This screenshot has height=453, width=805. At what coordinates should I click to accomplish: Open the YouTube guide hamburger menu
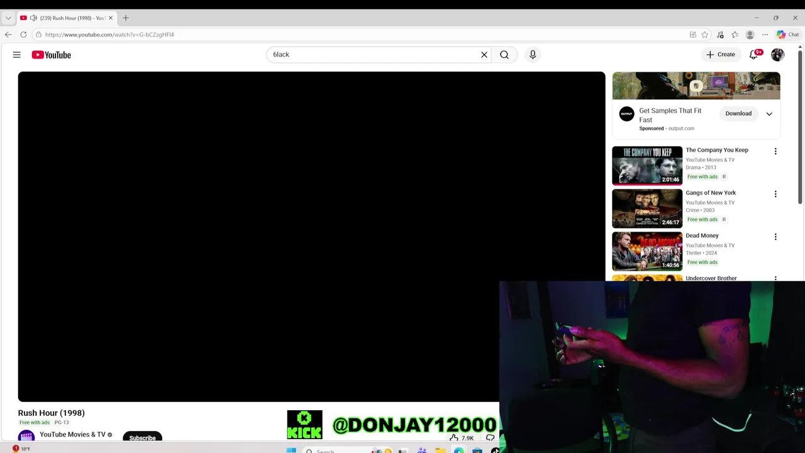(x=17, y=55)
